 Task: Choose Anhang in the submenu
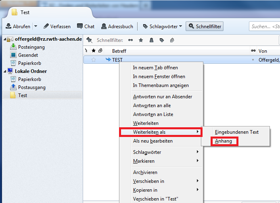tap(224, 141)
